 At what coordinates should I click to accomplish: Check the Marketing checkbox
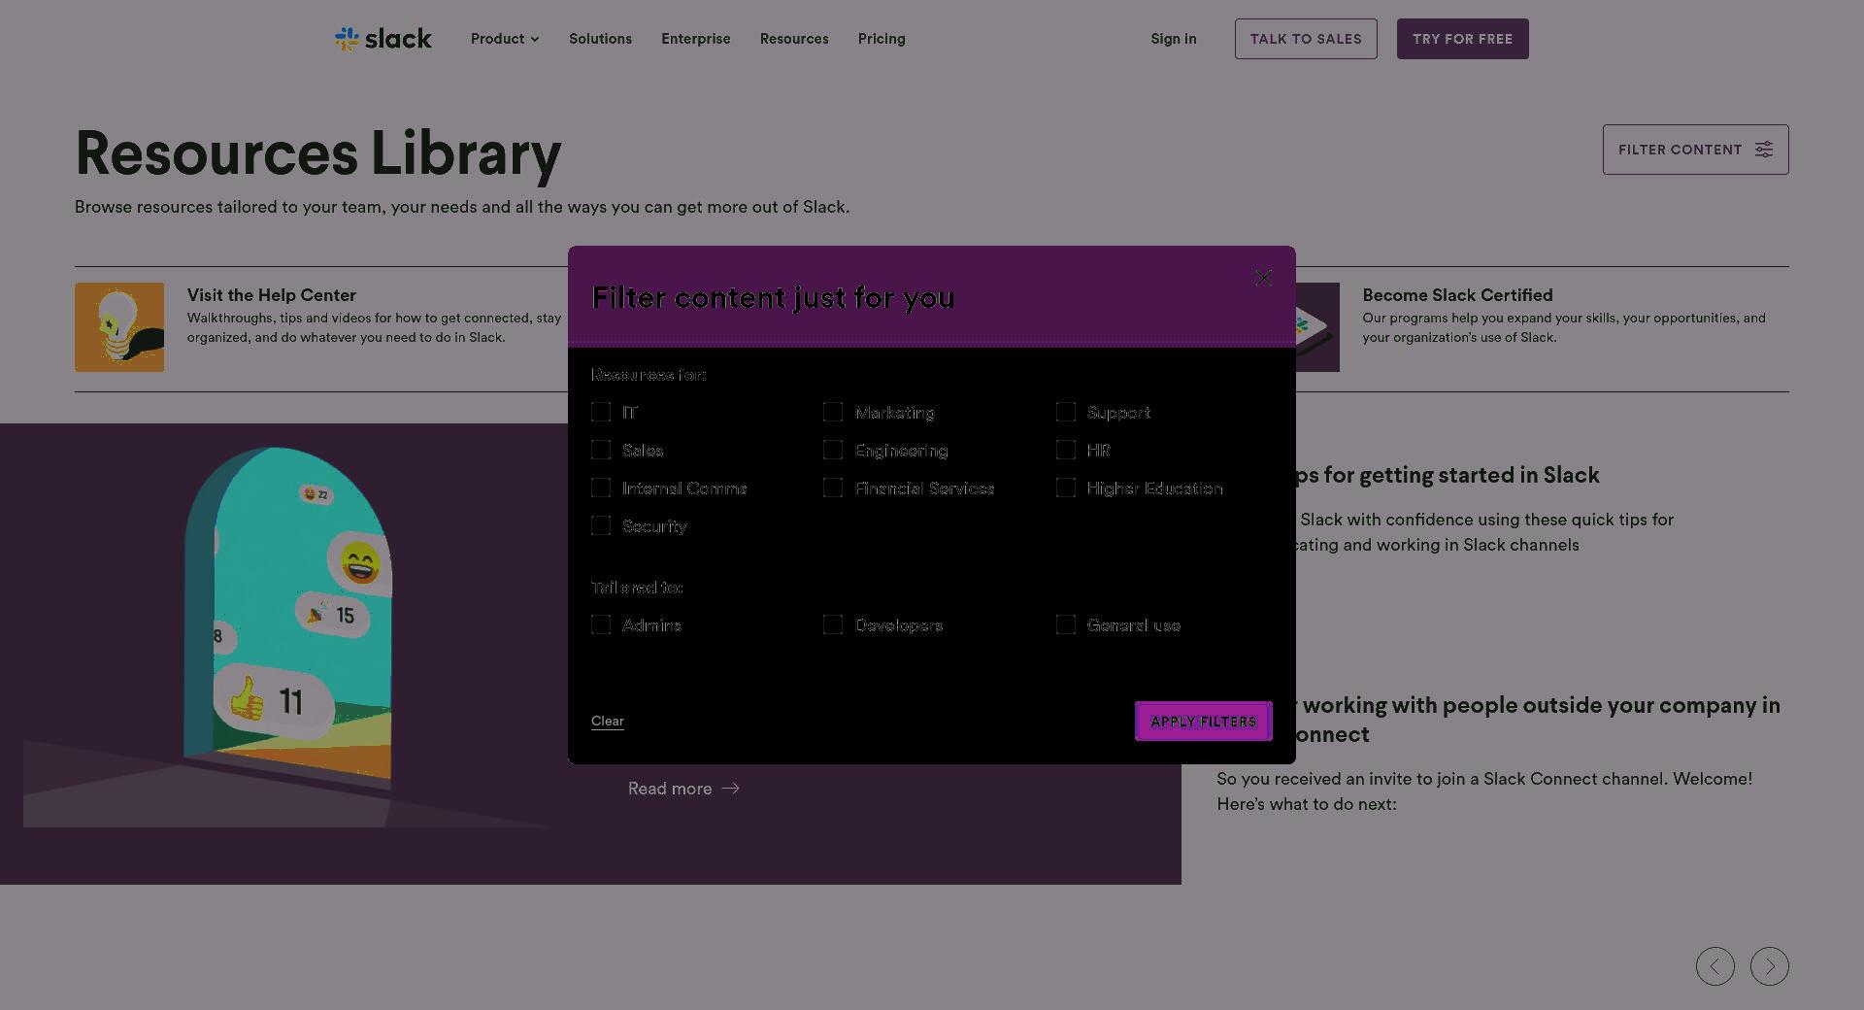(833, 412)
